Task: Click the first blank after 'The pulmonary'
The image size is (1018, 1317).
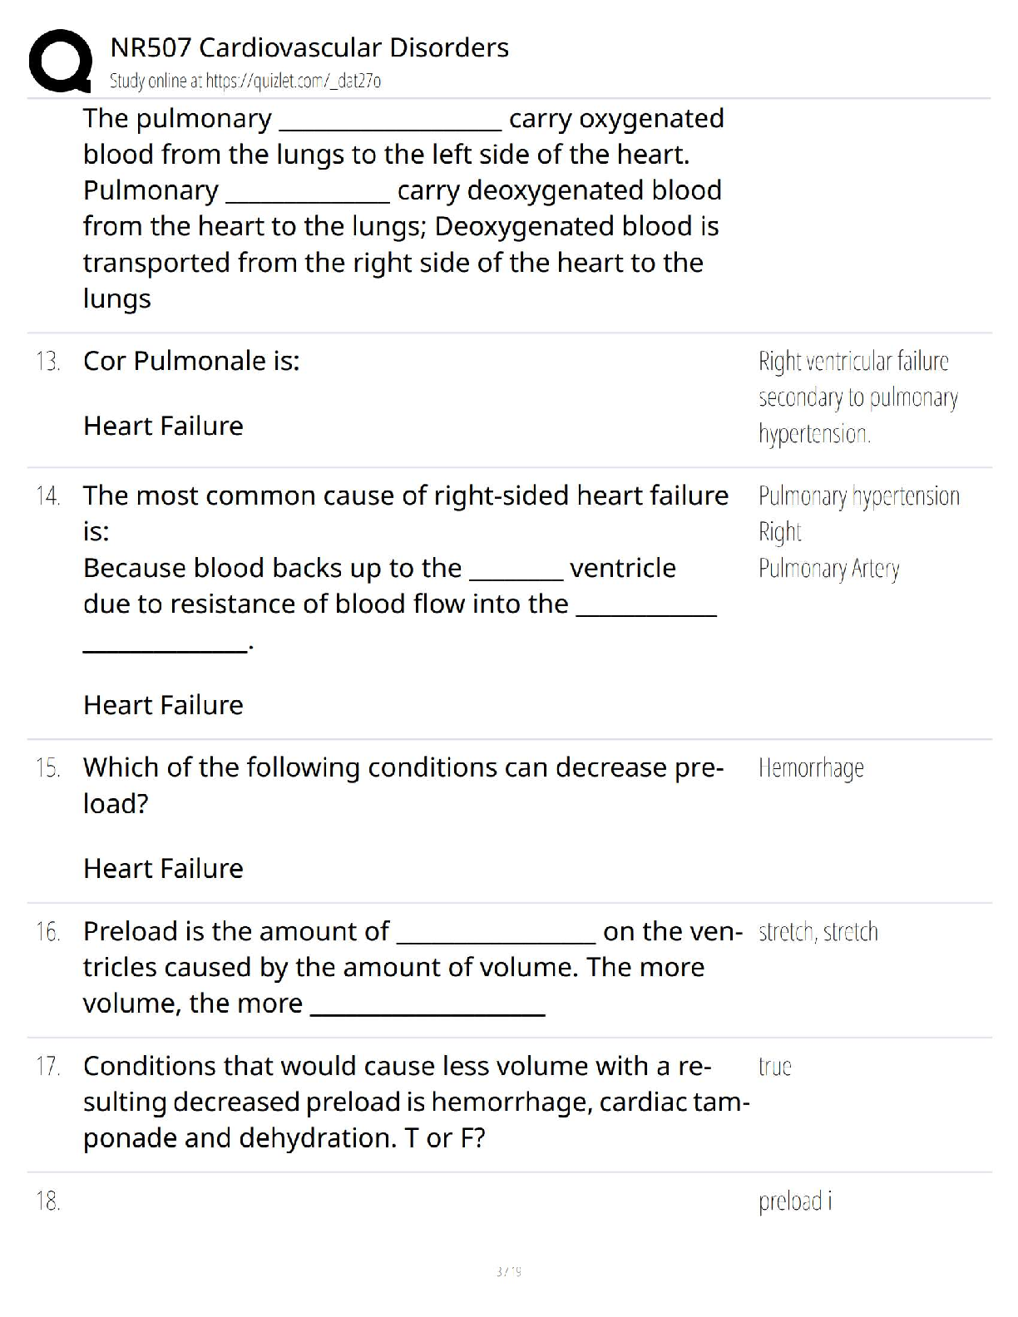Action: [x=390, y=123]
